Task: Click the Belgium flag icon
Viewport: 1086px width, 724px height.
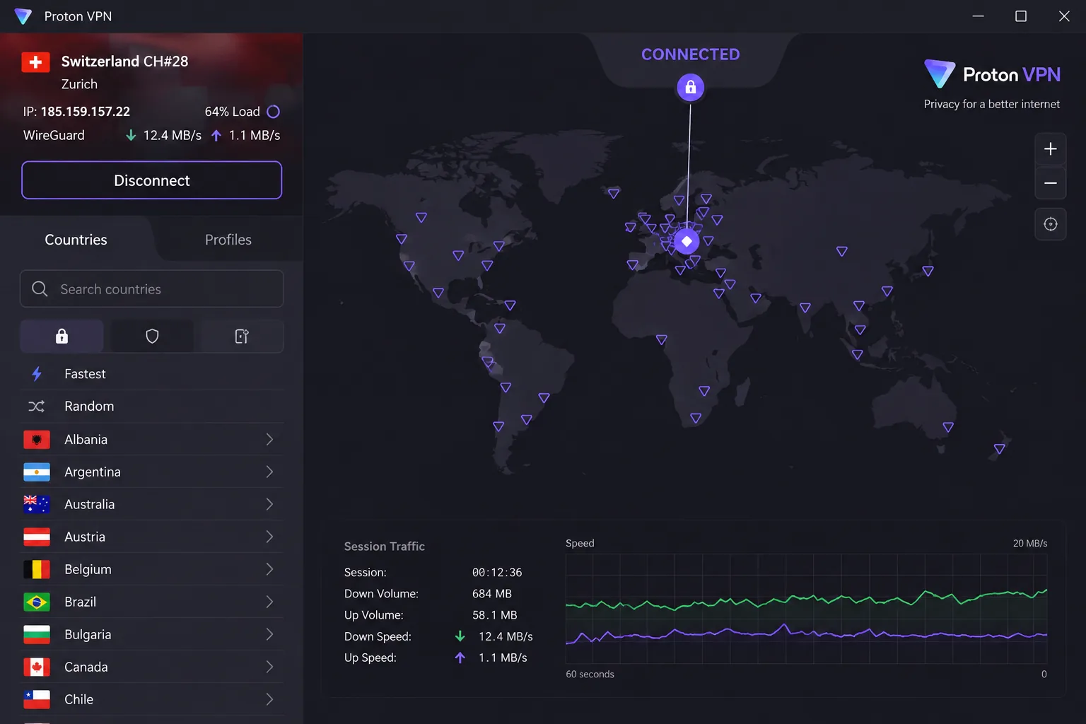Action: [x=37, y=570]
